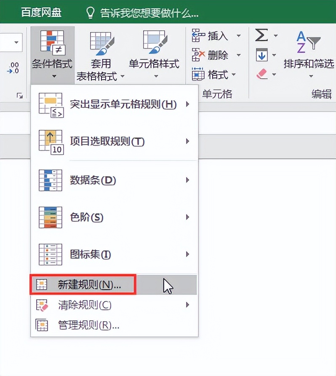
Task: Expand the 色阶(S) submenu arrow
Action: pos(187,217)
